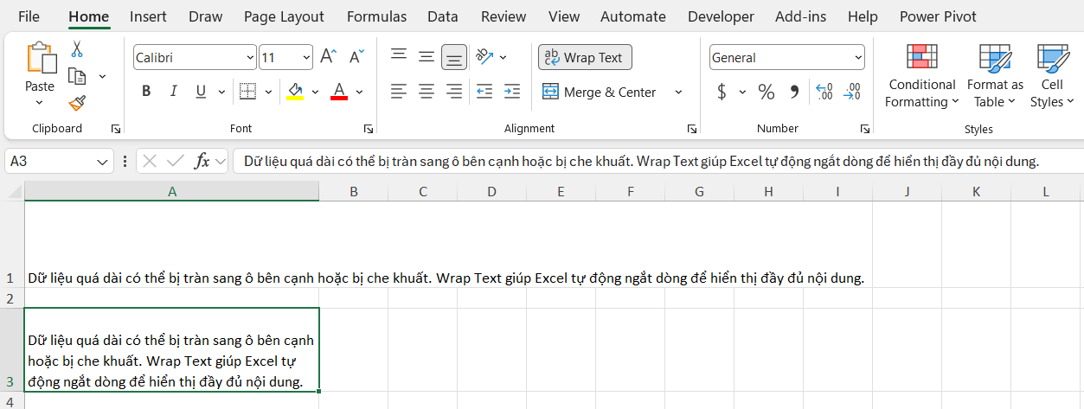Open text Orientation options icon

coord(484,57)
